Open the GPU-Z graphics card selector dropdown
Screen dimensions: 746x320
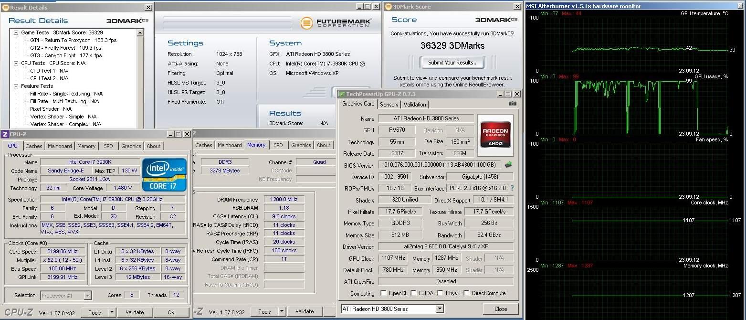(x=440, y=309)
